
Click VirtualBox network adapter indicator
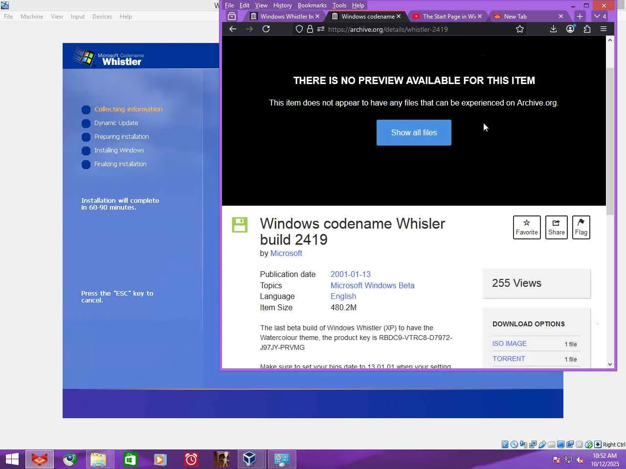[x=533, y=445]
